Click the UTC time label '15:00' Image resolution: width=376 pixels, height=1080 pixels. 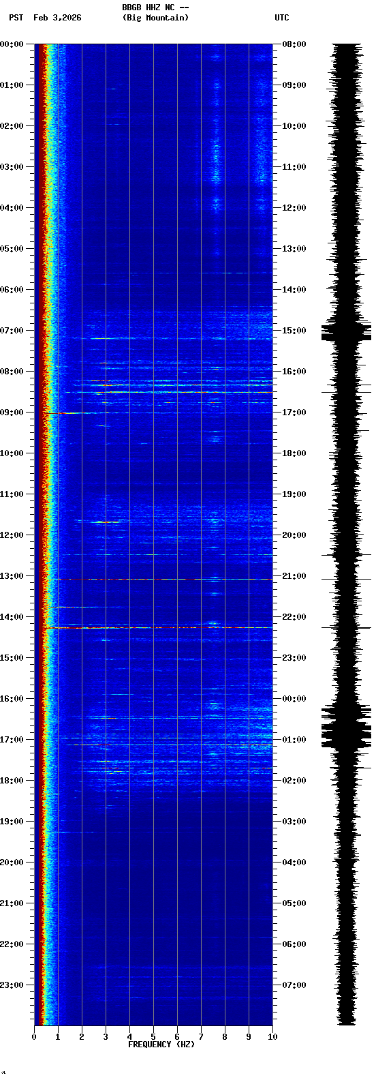294,331
